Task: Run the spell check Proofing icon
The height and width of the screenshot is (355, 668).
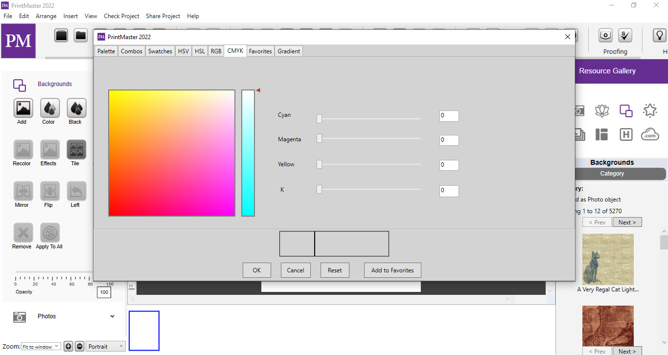Action: (625, 35)
